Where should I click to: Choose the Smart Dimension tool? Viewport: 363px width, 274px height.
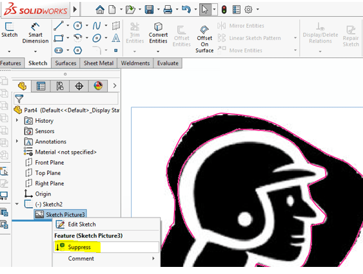pos(35,33)
